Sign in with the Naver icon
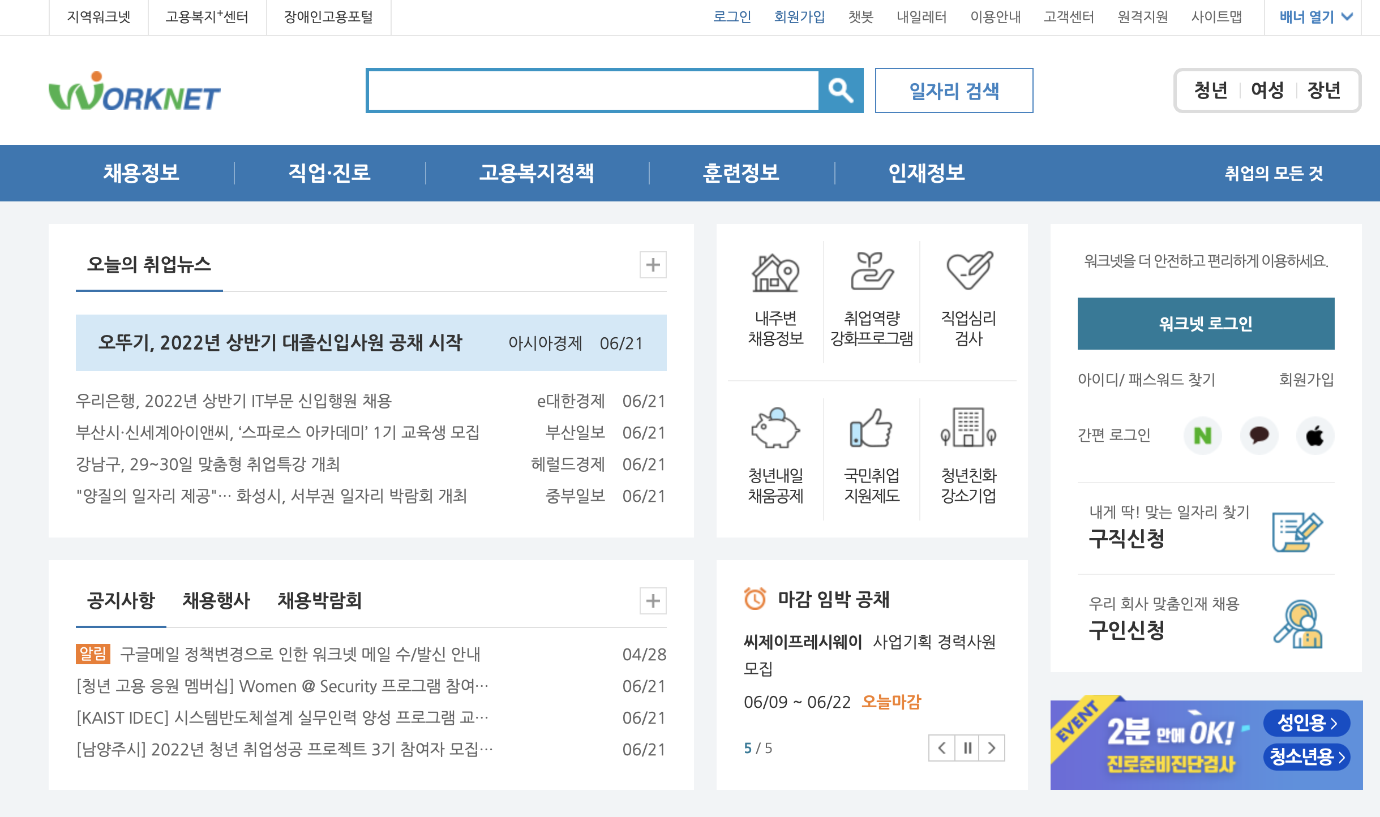 point(1203,436)
